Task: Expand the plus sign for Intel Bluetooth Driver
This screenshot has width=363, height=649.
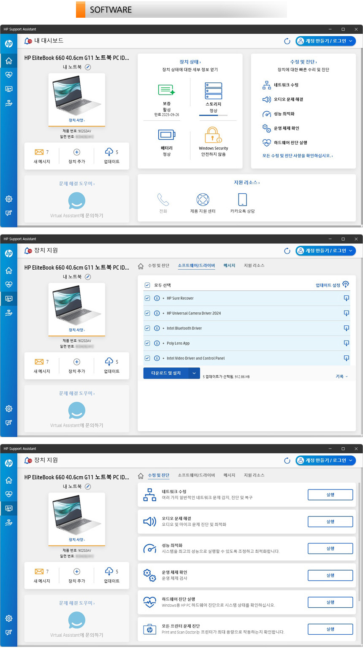Action: 163,328
